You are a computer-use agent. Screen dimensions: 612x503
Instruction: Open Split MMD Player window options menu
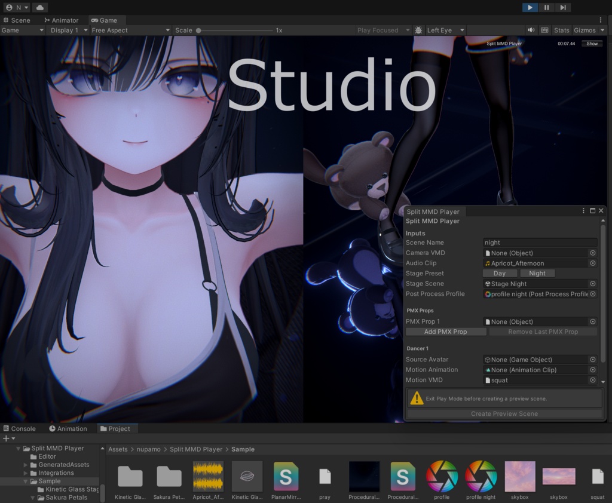click(583, 211)
